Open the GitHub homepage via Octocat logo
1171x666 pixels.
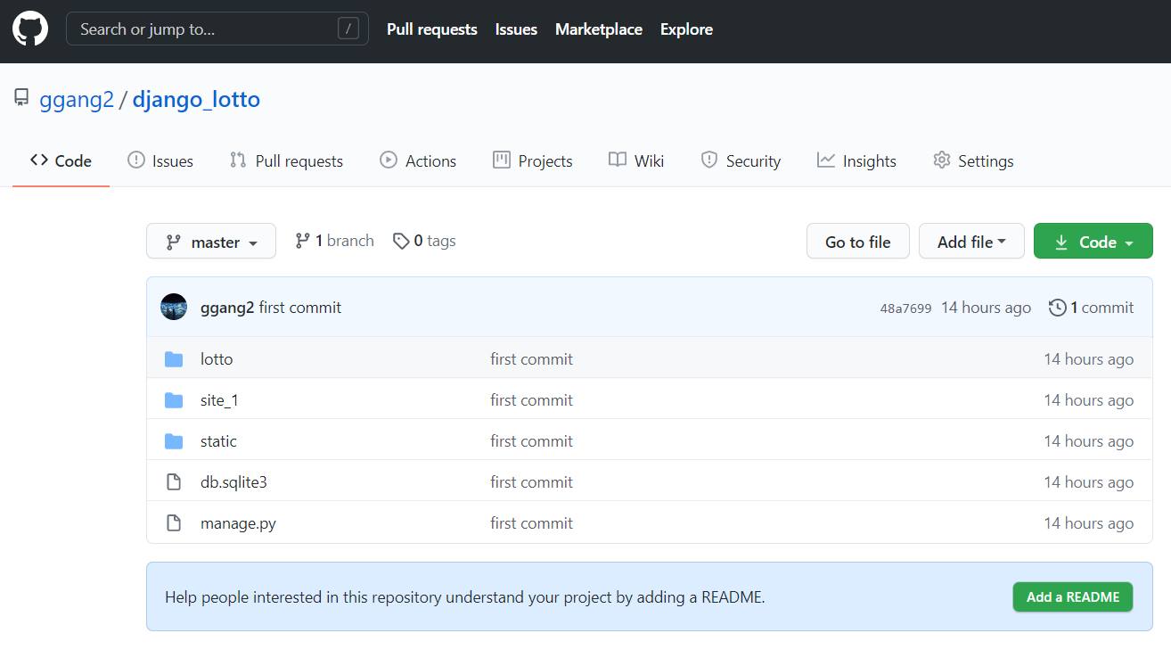(x=30, y=29)
